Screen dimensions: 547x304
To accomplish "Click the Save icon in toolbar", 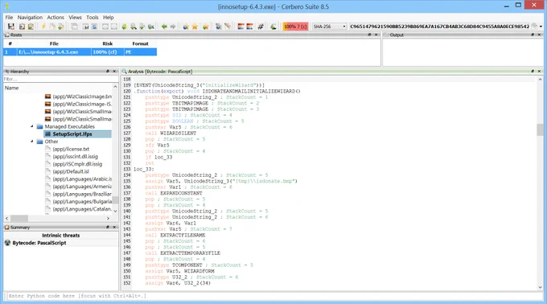I will (x=10, y=27).
